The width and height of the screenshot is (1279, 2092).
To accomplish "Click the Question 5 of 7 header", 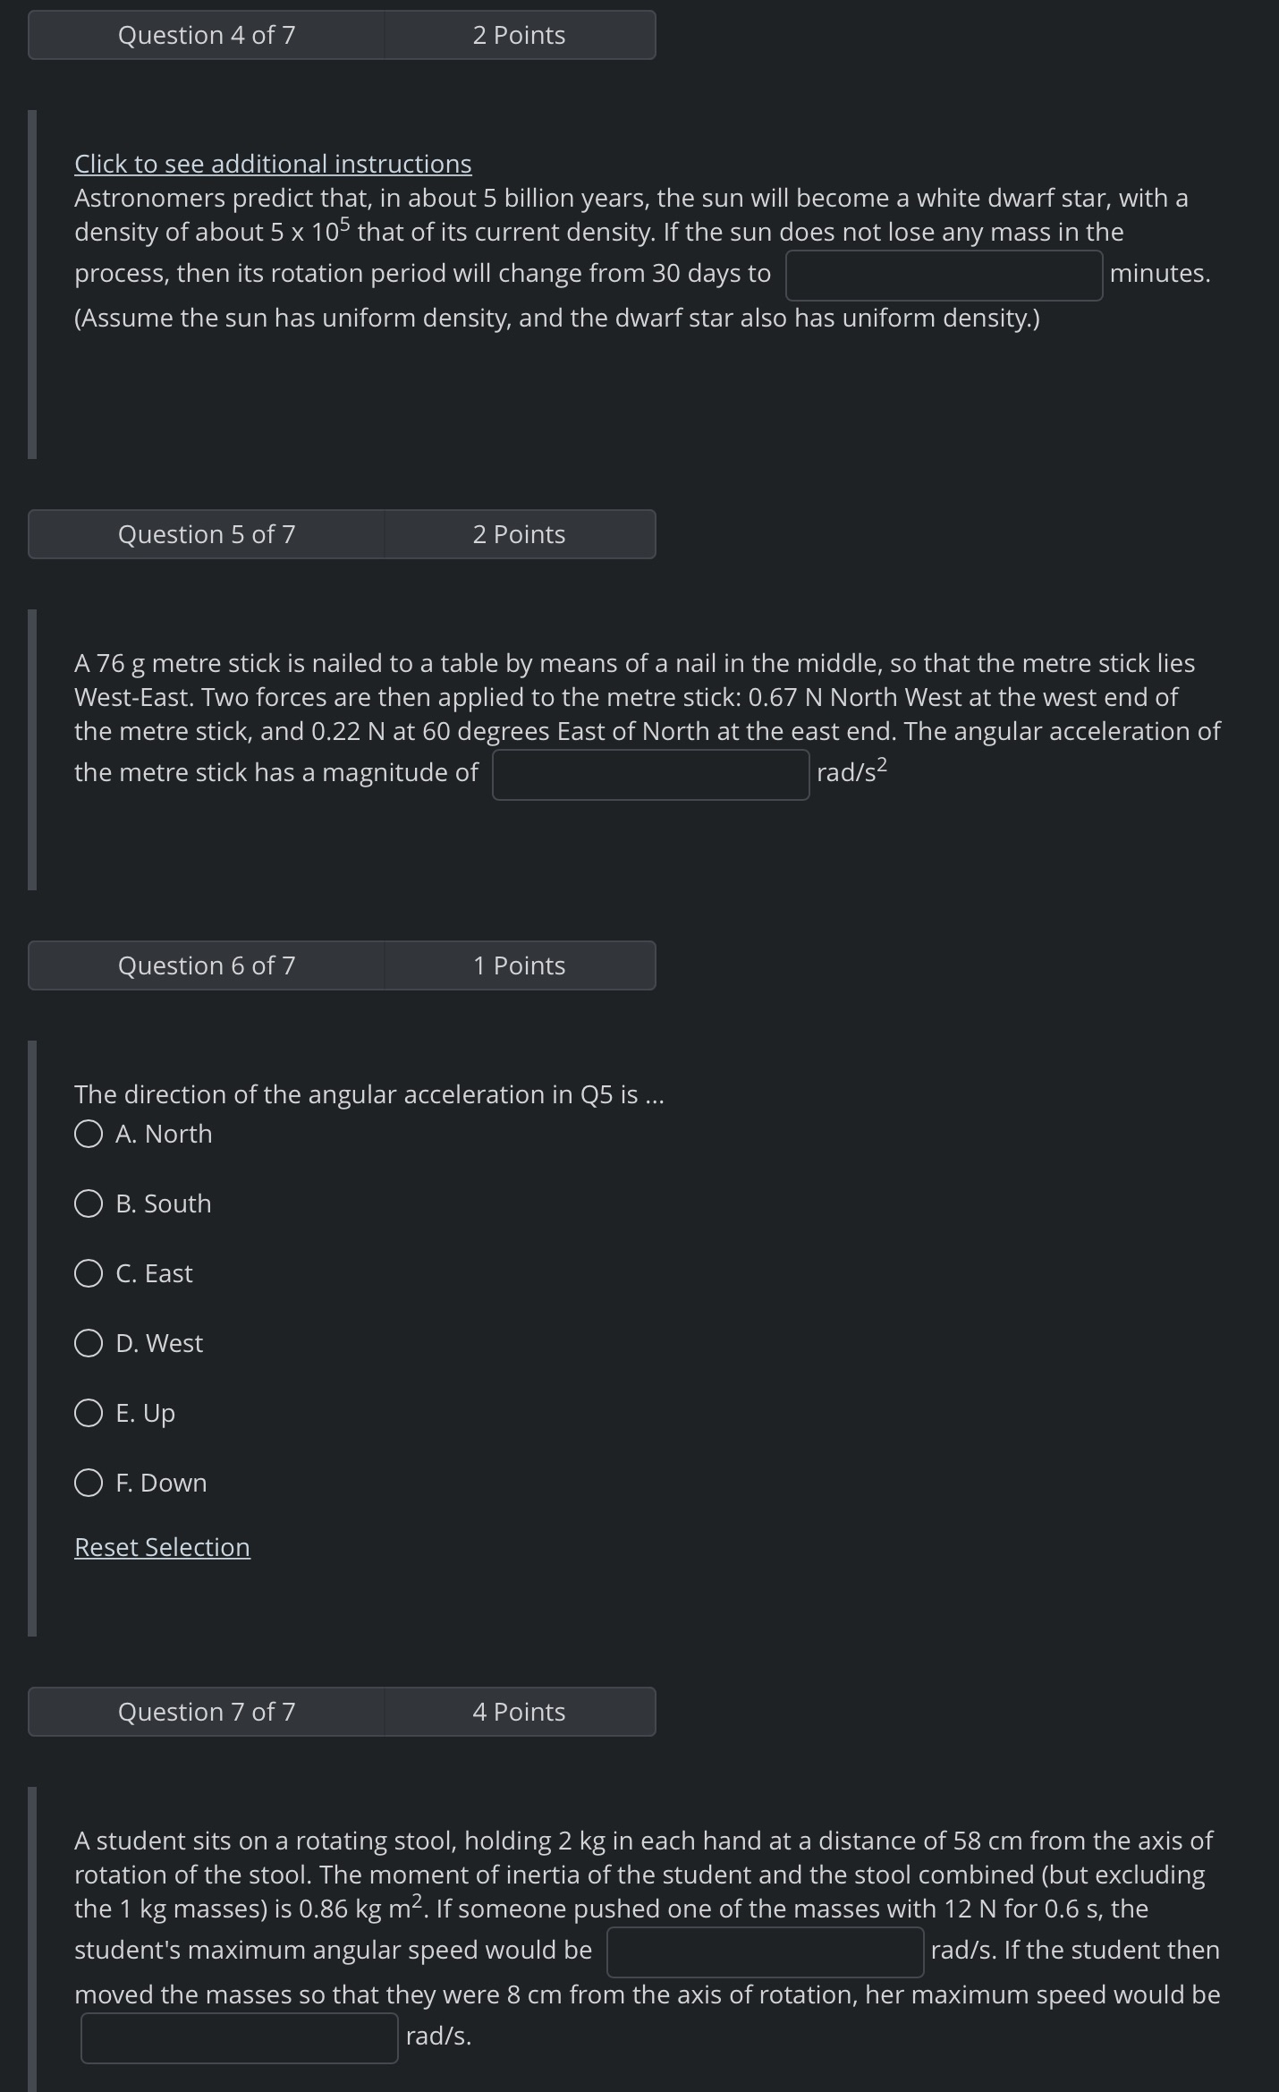I will tap(207, 533).
